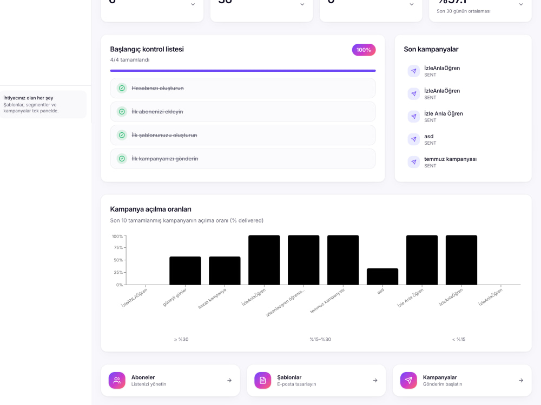The height and width of the screenshot is (405, 541).
Task: Expand the third stat card chevron
Action: tap(412, 4)
